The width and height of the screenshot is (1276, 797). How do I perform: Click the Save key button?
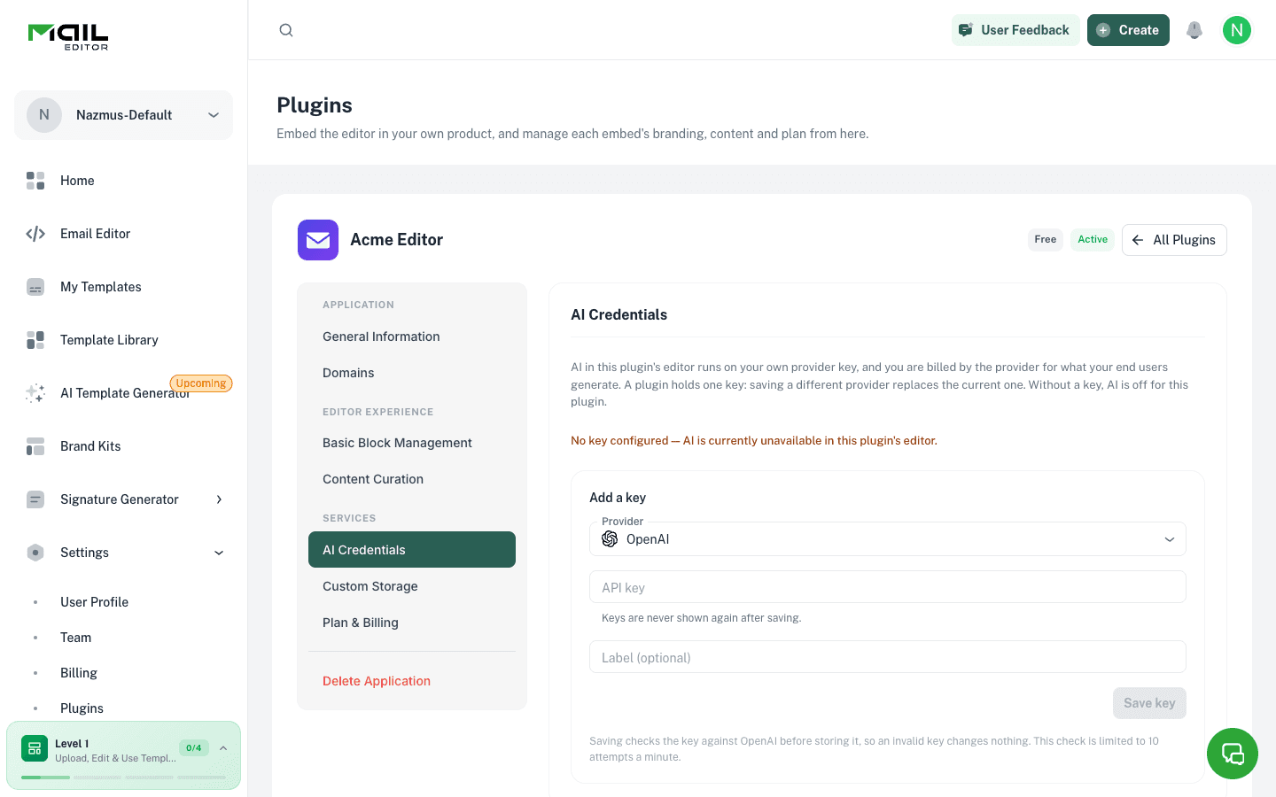tap(1149, 703)
